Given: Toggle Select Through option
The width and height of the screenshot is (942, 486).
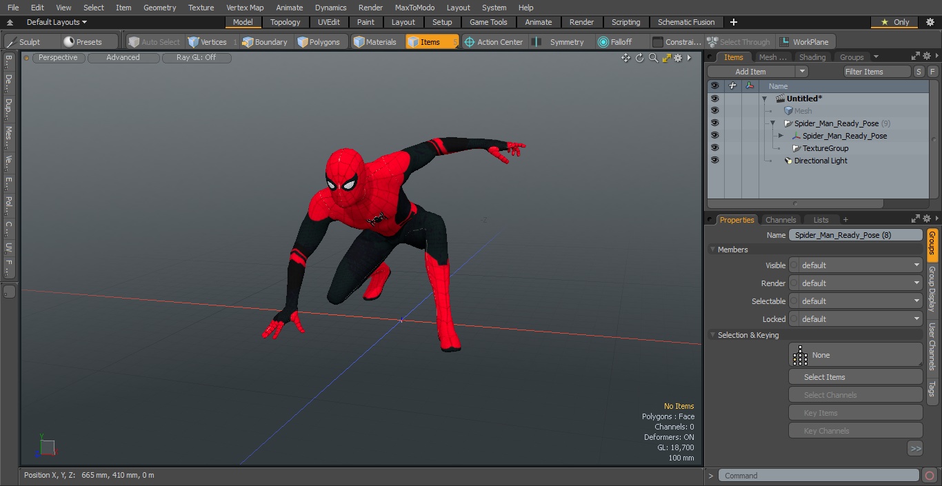Looking at the screenshot, I should (x=739, y=42).
